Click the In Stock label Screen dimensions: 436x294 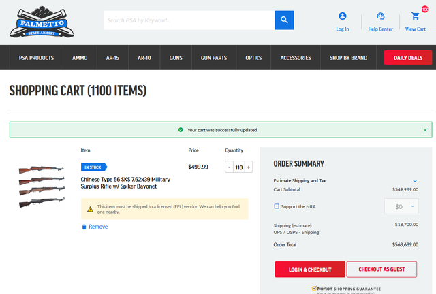(94, 167)
